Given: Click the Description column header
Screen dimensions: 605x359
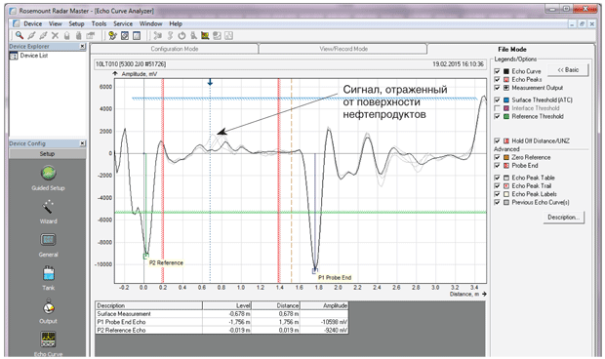Looking at the screenshot, I should [x=149, y=305].
